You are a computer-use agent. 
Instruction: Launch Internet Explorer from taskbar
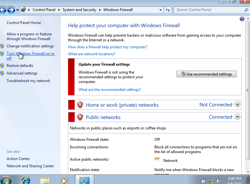pyautogui.click(x=26, y=181)
